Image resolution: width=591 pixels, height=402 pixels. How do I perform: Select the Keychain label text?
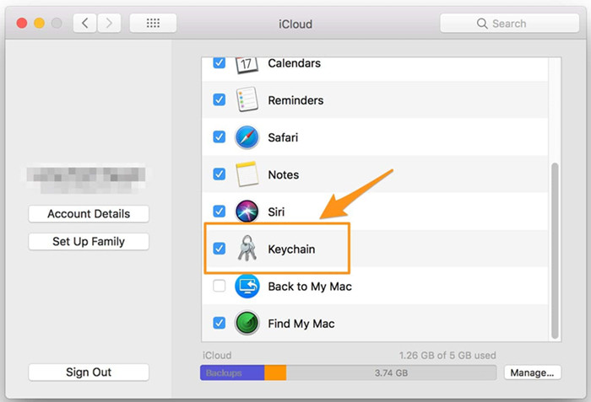(x=291, y=249)
